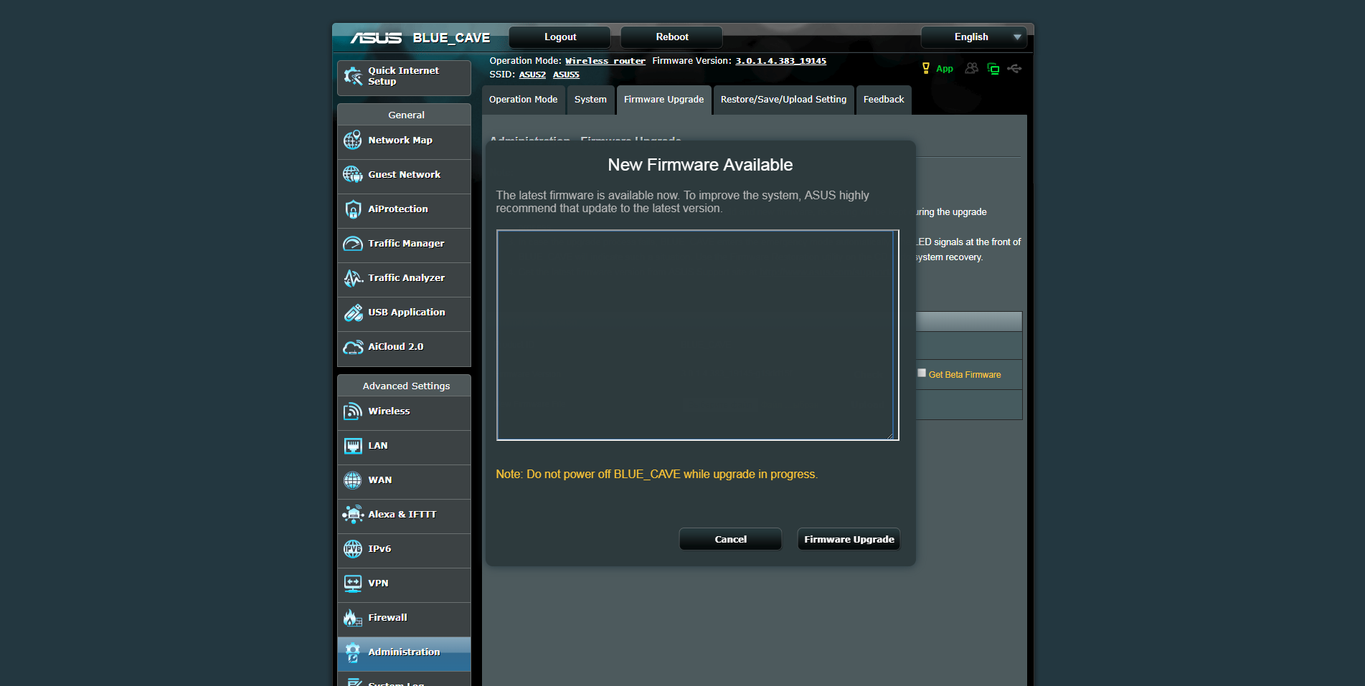Click the App lightbulb icon
The height and width of the screenshot is (686, 1365).
[x=925, y=68]
